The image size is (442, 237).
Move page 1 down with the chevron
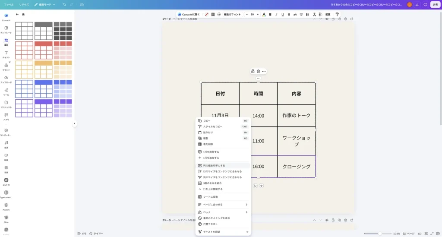click(321, 19)
